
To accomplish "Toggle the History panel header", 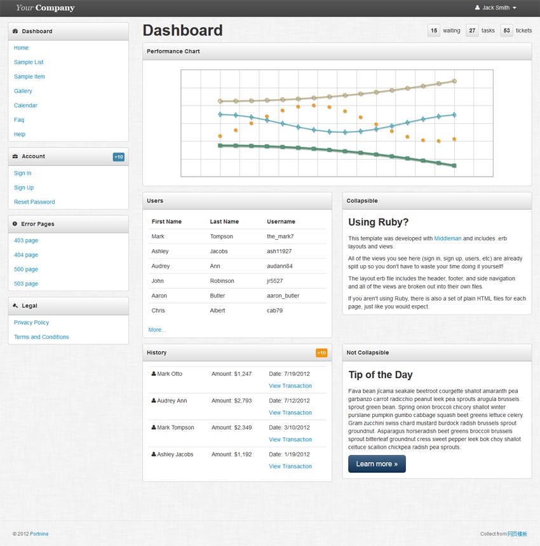I will [x=238, y=353].
